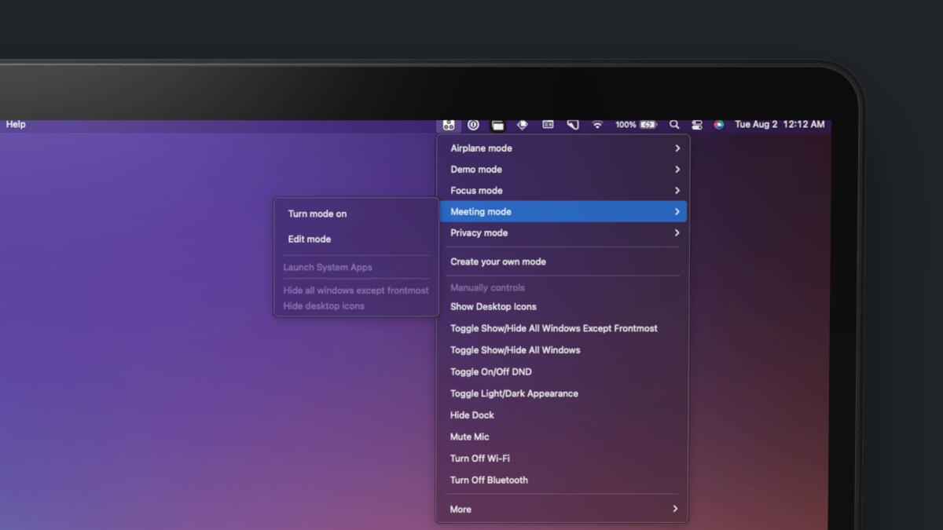Click the Siri icon
The image size is (943, 530).
(x=718, y=125)
